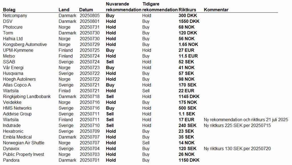Select the Riktkurs column header
This screenshot has width=292, height=165.
[x=187, y=10]
